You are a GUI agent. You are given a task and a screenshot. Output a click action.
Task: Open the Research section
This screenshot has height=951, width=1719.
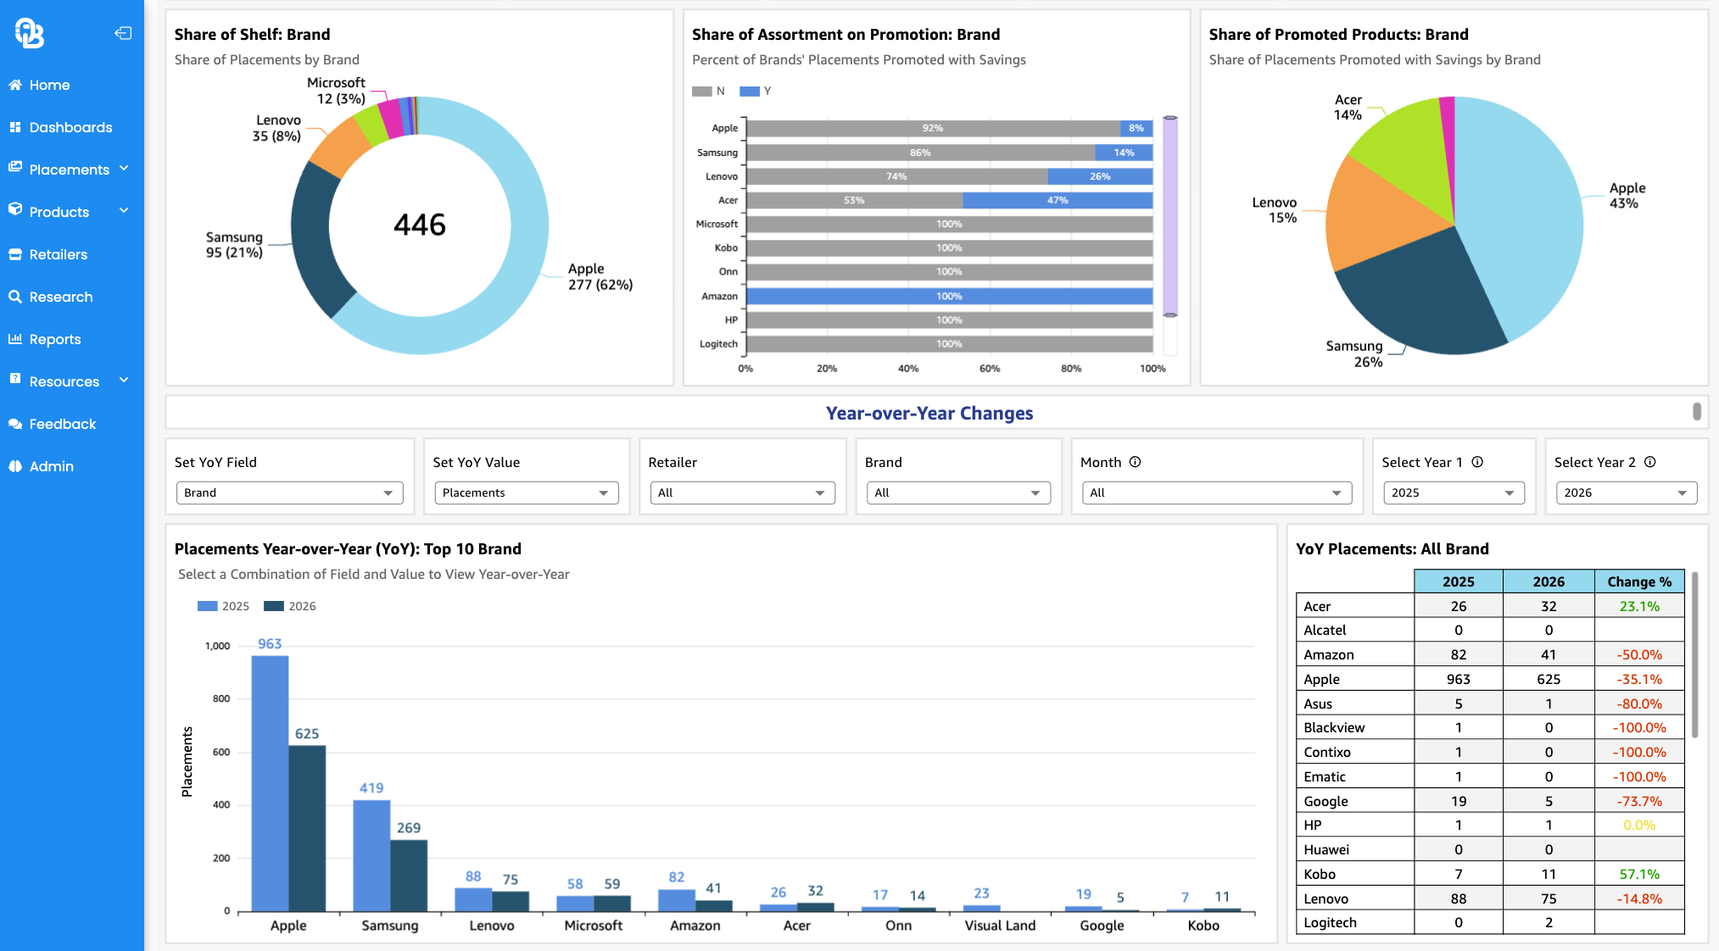point(61,297)
